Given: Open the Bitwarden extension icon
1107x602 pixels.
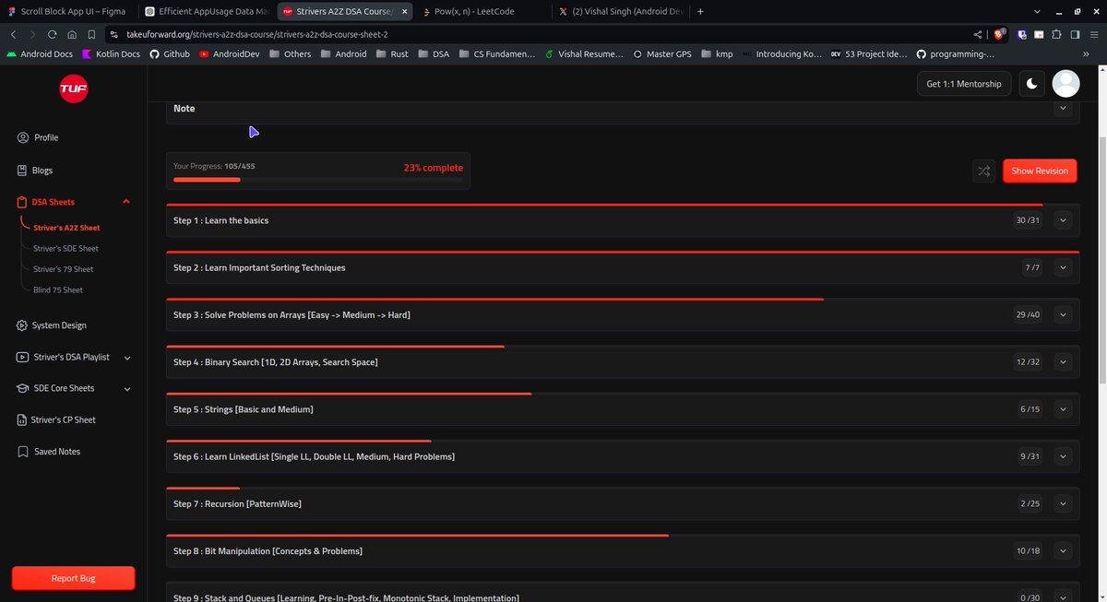Looking at the screenshot, I should pos(1022,34).
